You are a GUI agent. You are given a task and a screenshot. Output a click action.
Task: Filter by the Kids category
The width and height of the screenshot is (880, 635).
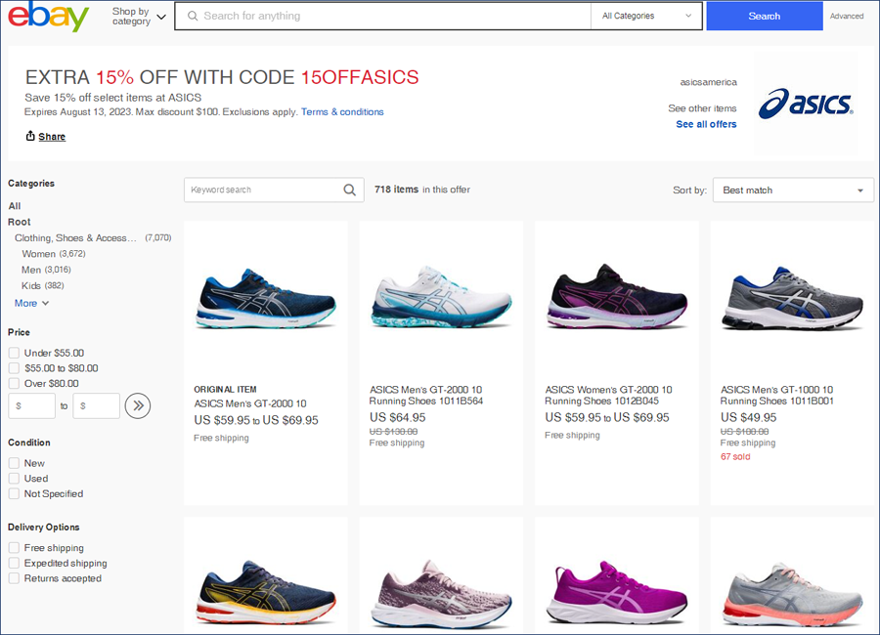(31, 285)
